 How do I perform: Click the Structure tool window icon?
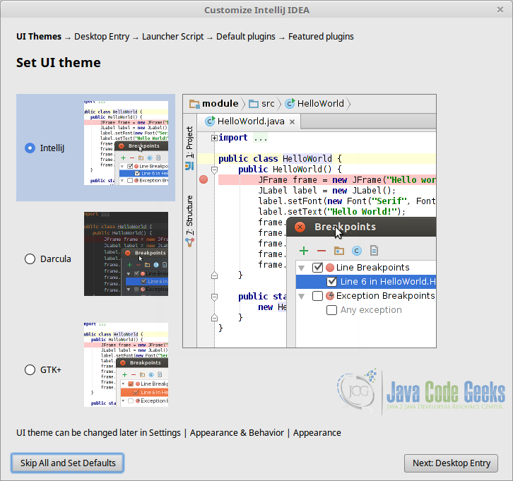tap(190, 242)
